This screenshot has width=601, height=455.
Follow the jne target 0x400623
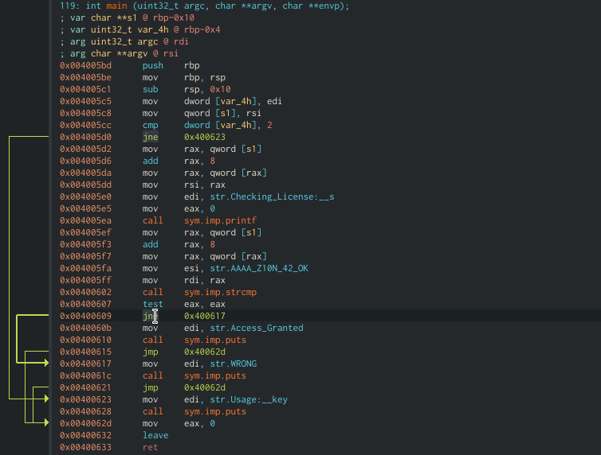(206, 137)
